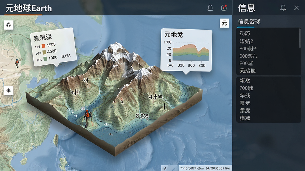Close the 信息 side panel
Screen dimensions: 305x171
pyautogui.click(x=296, y=8)
